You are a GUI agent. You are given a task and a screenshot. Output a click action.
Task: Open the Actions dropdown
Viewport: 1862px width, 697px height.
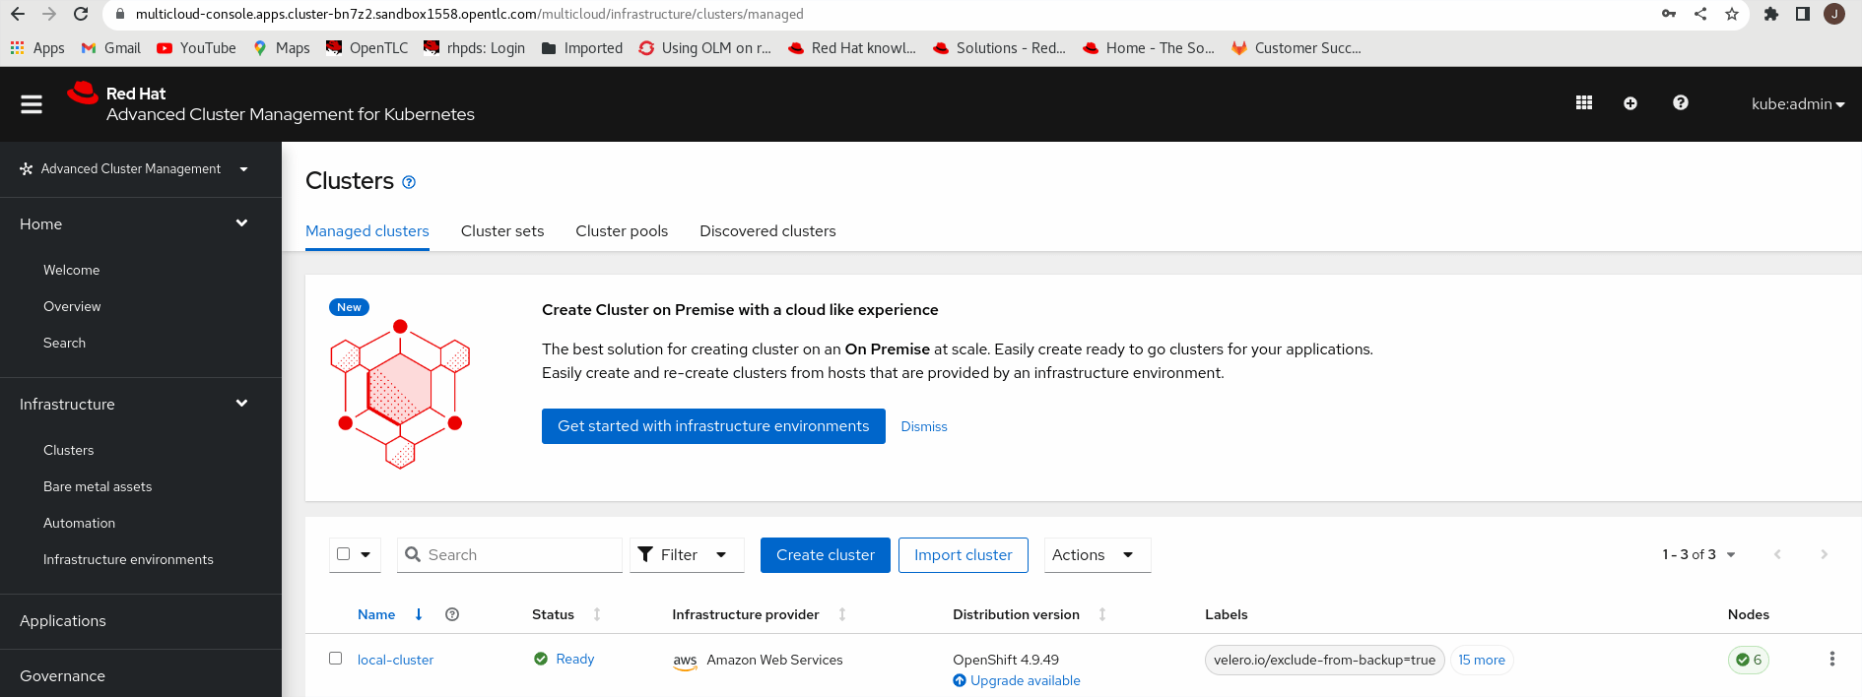(1097, 555)
